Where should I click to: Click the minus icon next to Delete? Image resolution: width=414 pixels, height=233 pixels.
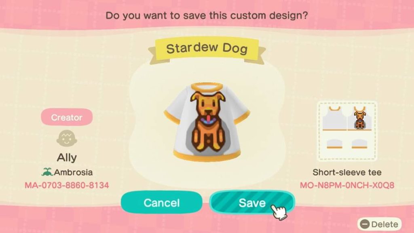(365, 224)
